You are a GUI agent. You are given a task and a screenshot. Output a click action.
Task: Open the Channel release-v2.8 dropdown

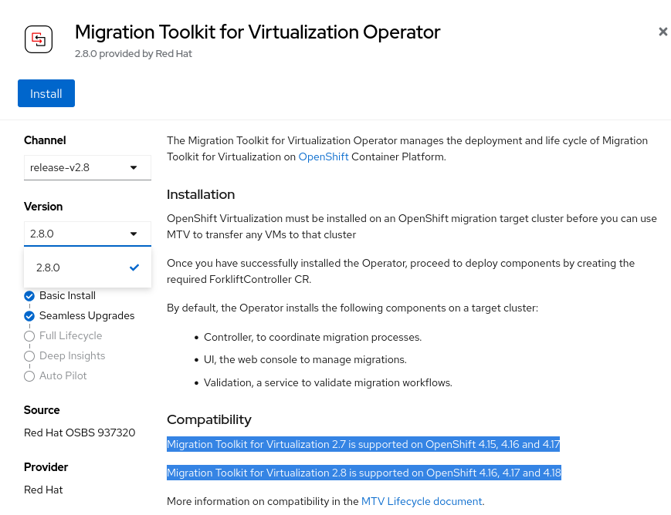(86, 167)
